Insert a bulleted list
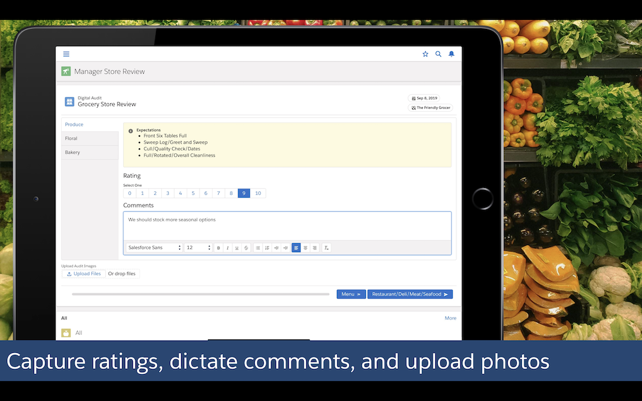642x401 pixels. [258, 248]
